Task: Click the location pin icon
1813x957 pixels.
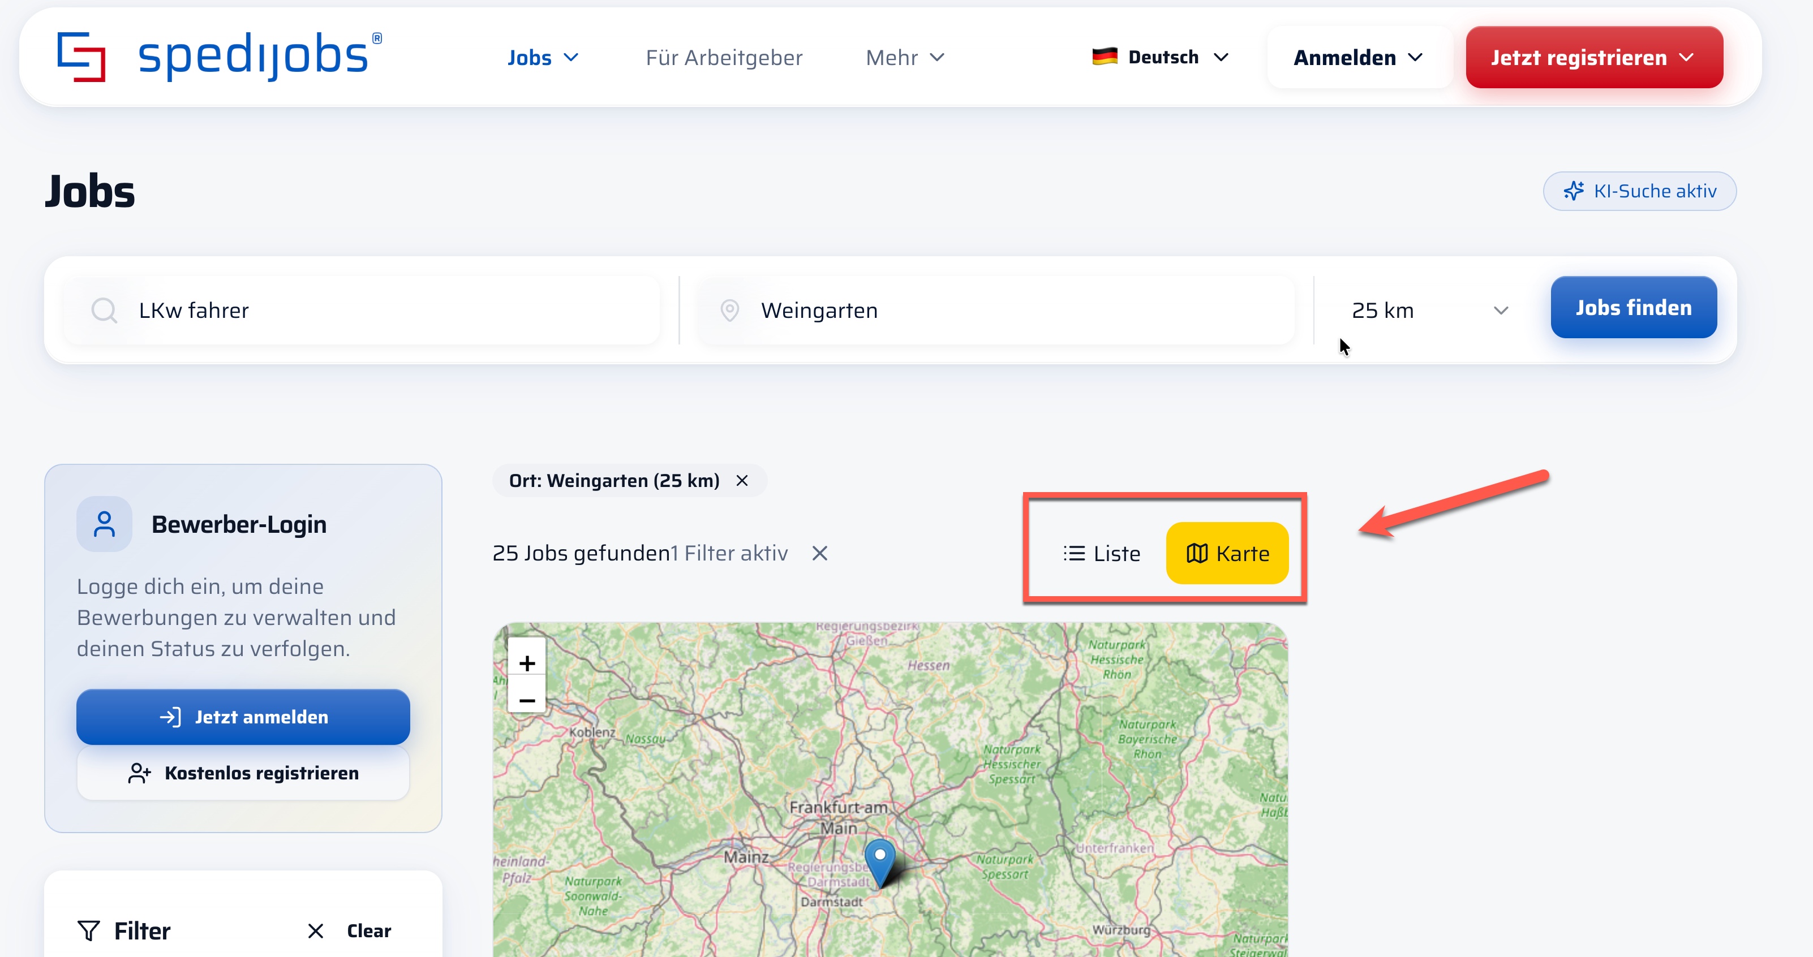Action: (730, 311)
